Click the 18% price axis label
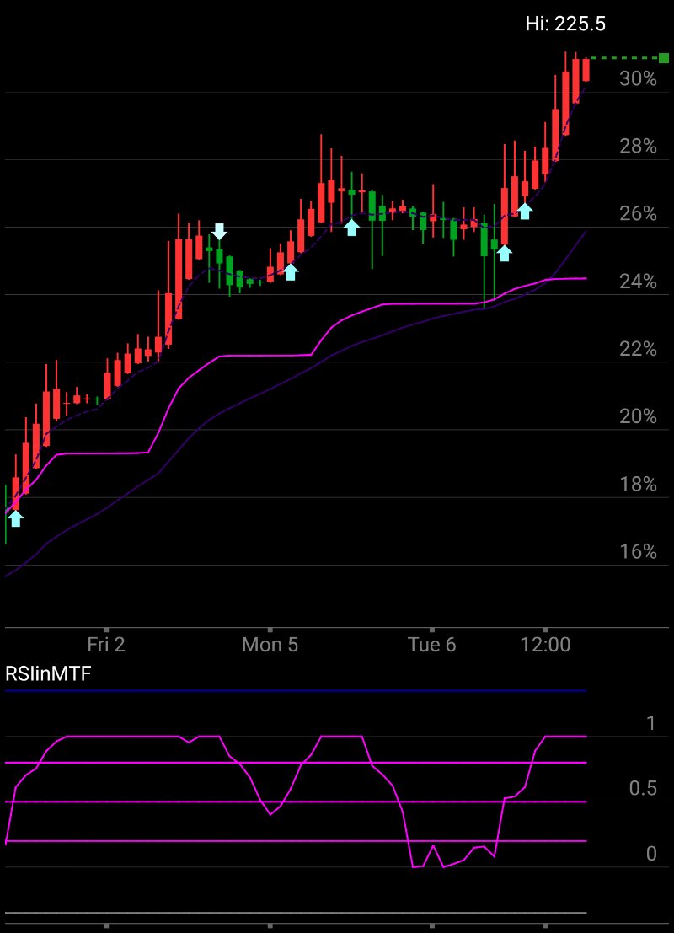The image size is (674, 933). coord(638,485)
